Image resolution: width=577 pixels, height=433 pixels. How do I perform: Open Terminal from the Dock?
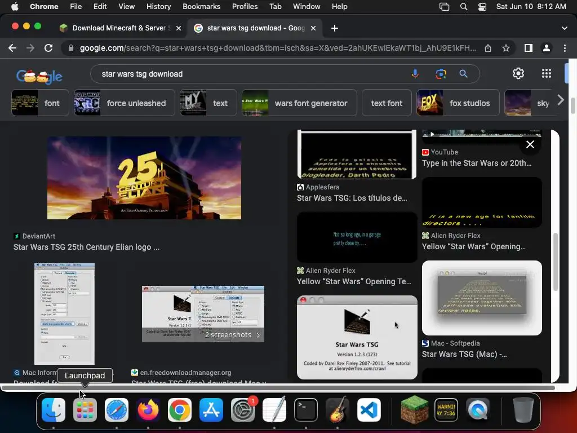(306, 410)
